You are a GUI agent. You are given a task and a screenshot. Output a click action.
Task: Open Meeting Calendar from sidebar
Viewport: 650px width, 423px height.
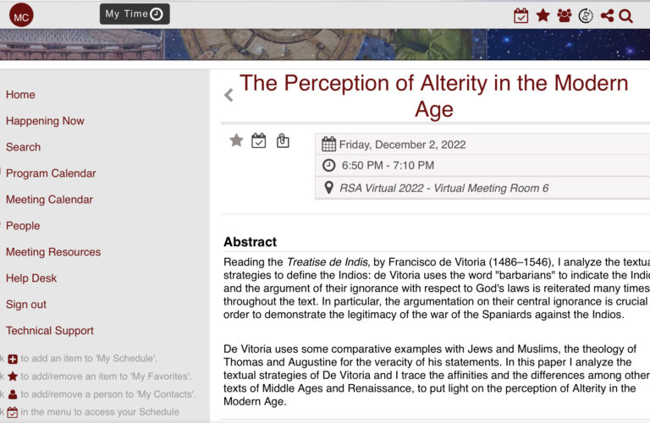tap(49, 200)
